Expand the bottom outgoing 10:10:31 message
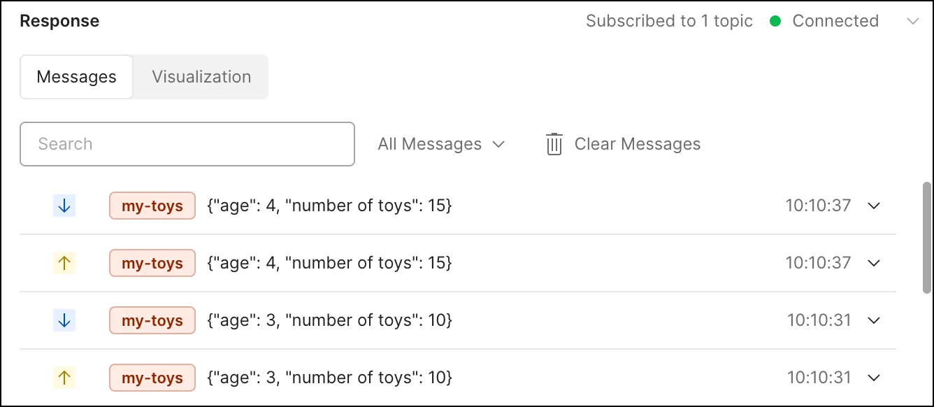This screenshot has height=407, width=934. [x=873, y=378]
